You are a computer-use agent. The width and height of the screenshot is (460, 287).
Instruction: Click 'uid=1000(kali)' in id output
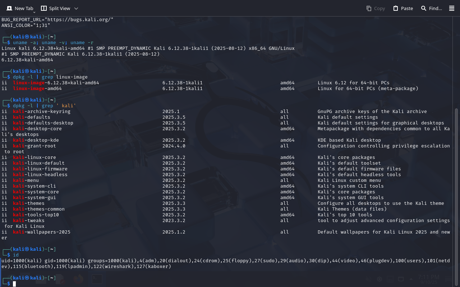coord(22,261)
